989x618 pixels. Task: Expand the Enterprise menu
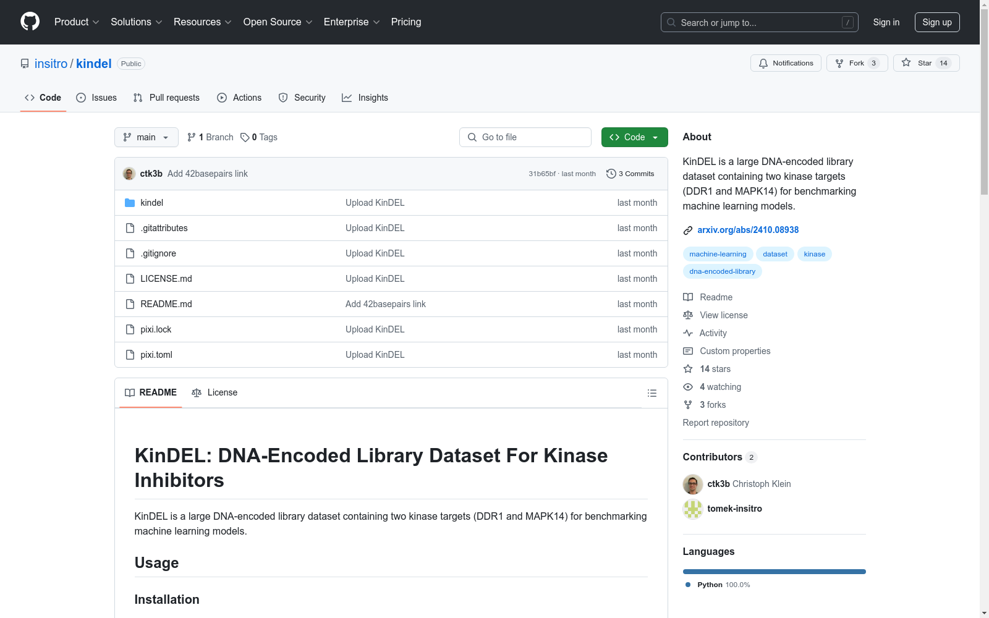point(352,22)
